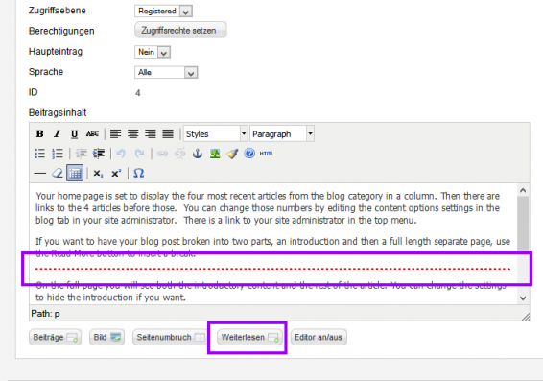Undo the last edit
This screenshot has width=543, height=381.
(121, 154)
